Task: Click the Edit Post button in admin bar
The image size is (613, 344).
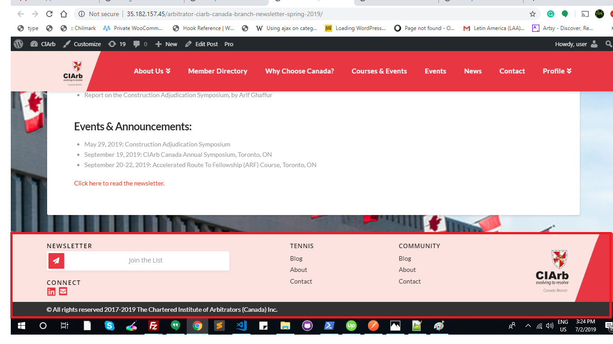Action: coord(201,44)
